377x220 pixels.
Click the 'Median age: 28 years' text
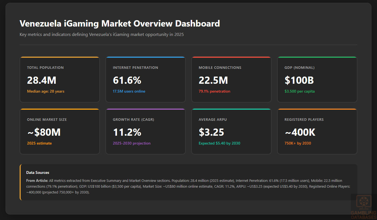[x=46, y=91]
